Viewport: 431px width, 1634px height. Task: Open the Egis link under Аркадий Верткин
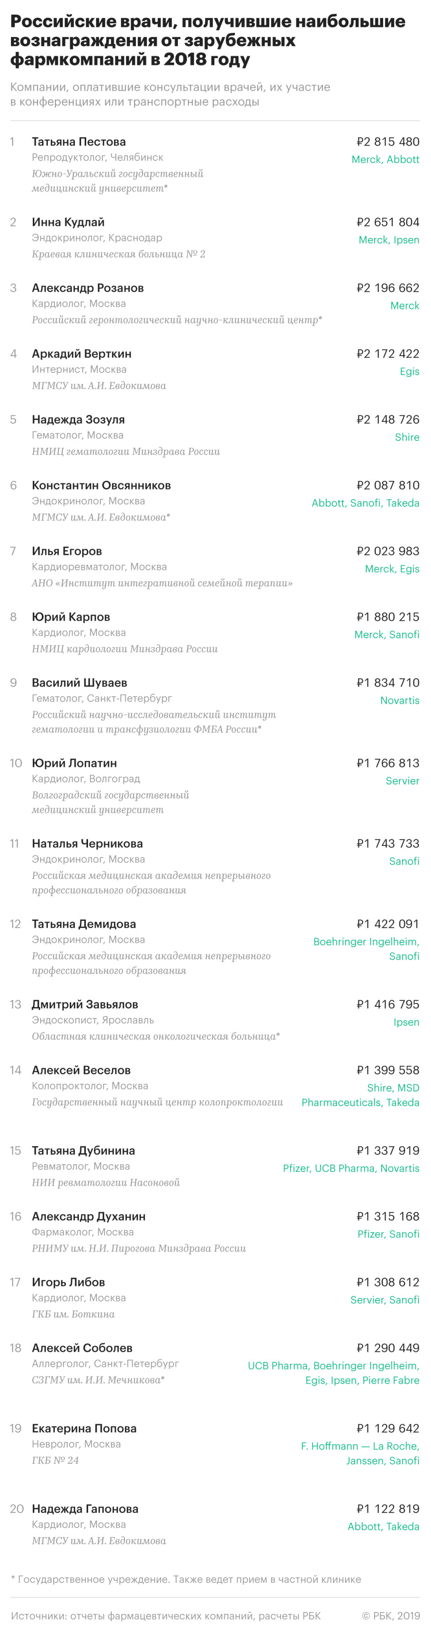(410, 371)
